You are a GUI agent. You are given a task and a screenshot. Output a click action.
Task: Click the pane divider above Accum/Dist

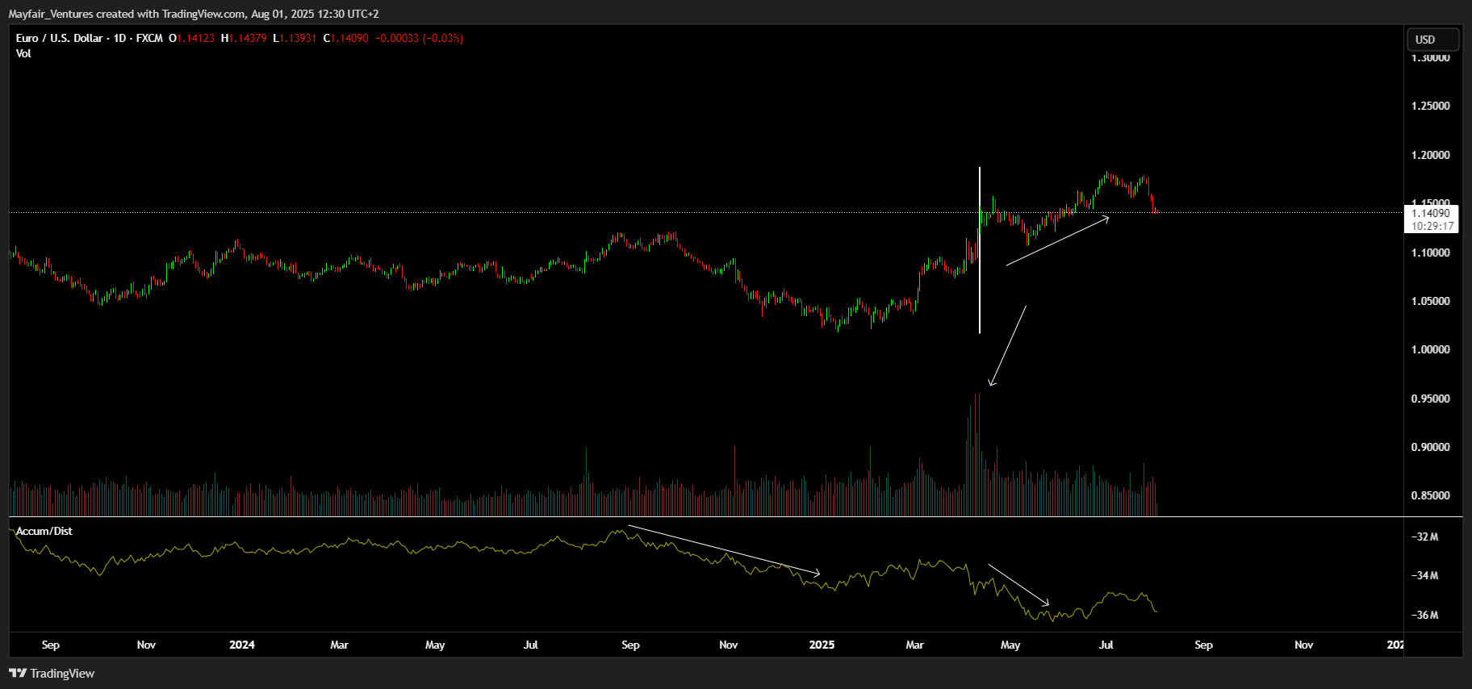(x=706, y=517)
